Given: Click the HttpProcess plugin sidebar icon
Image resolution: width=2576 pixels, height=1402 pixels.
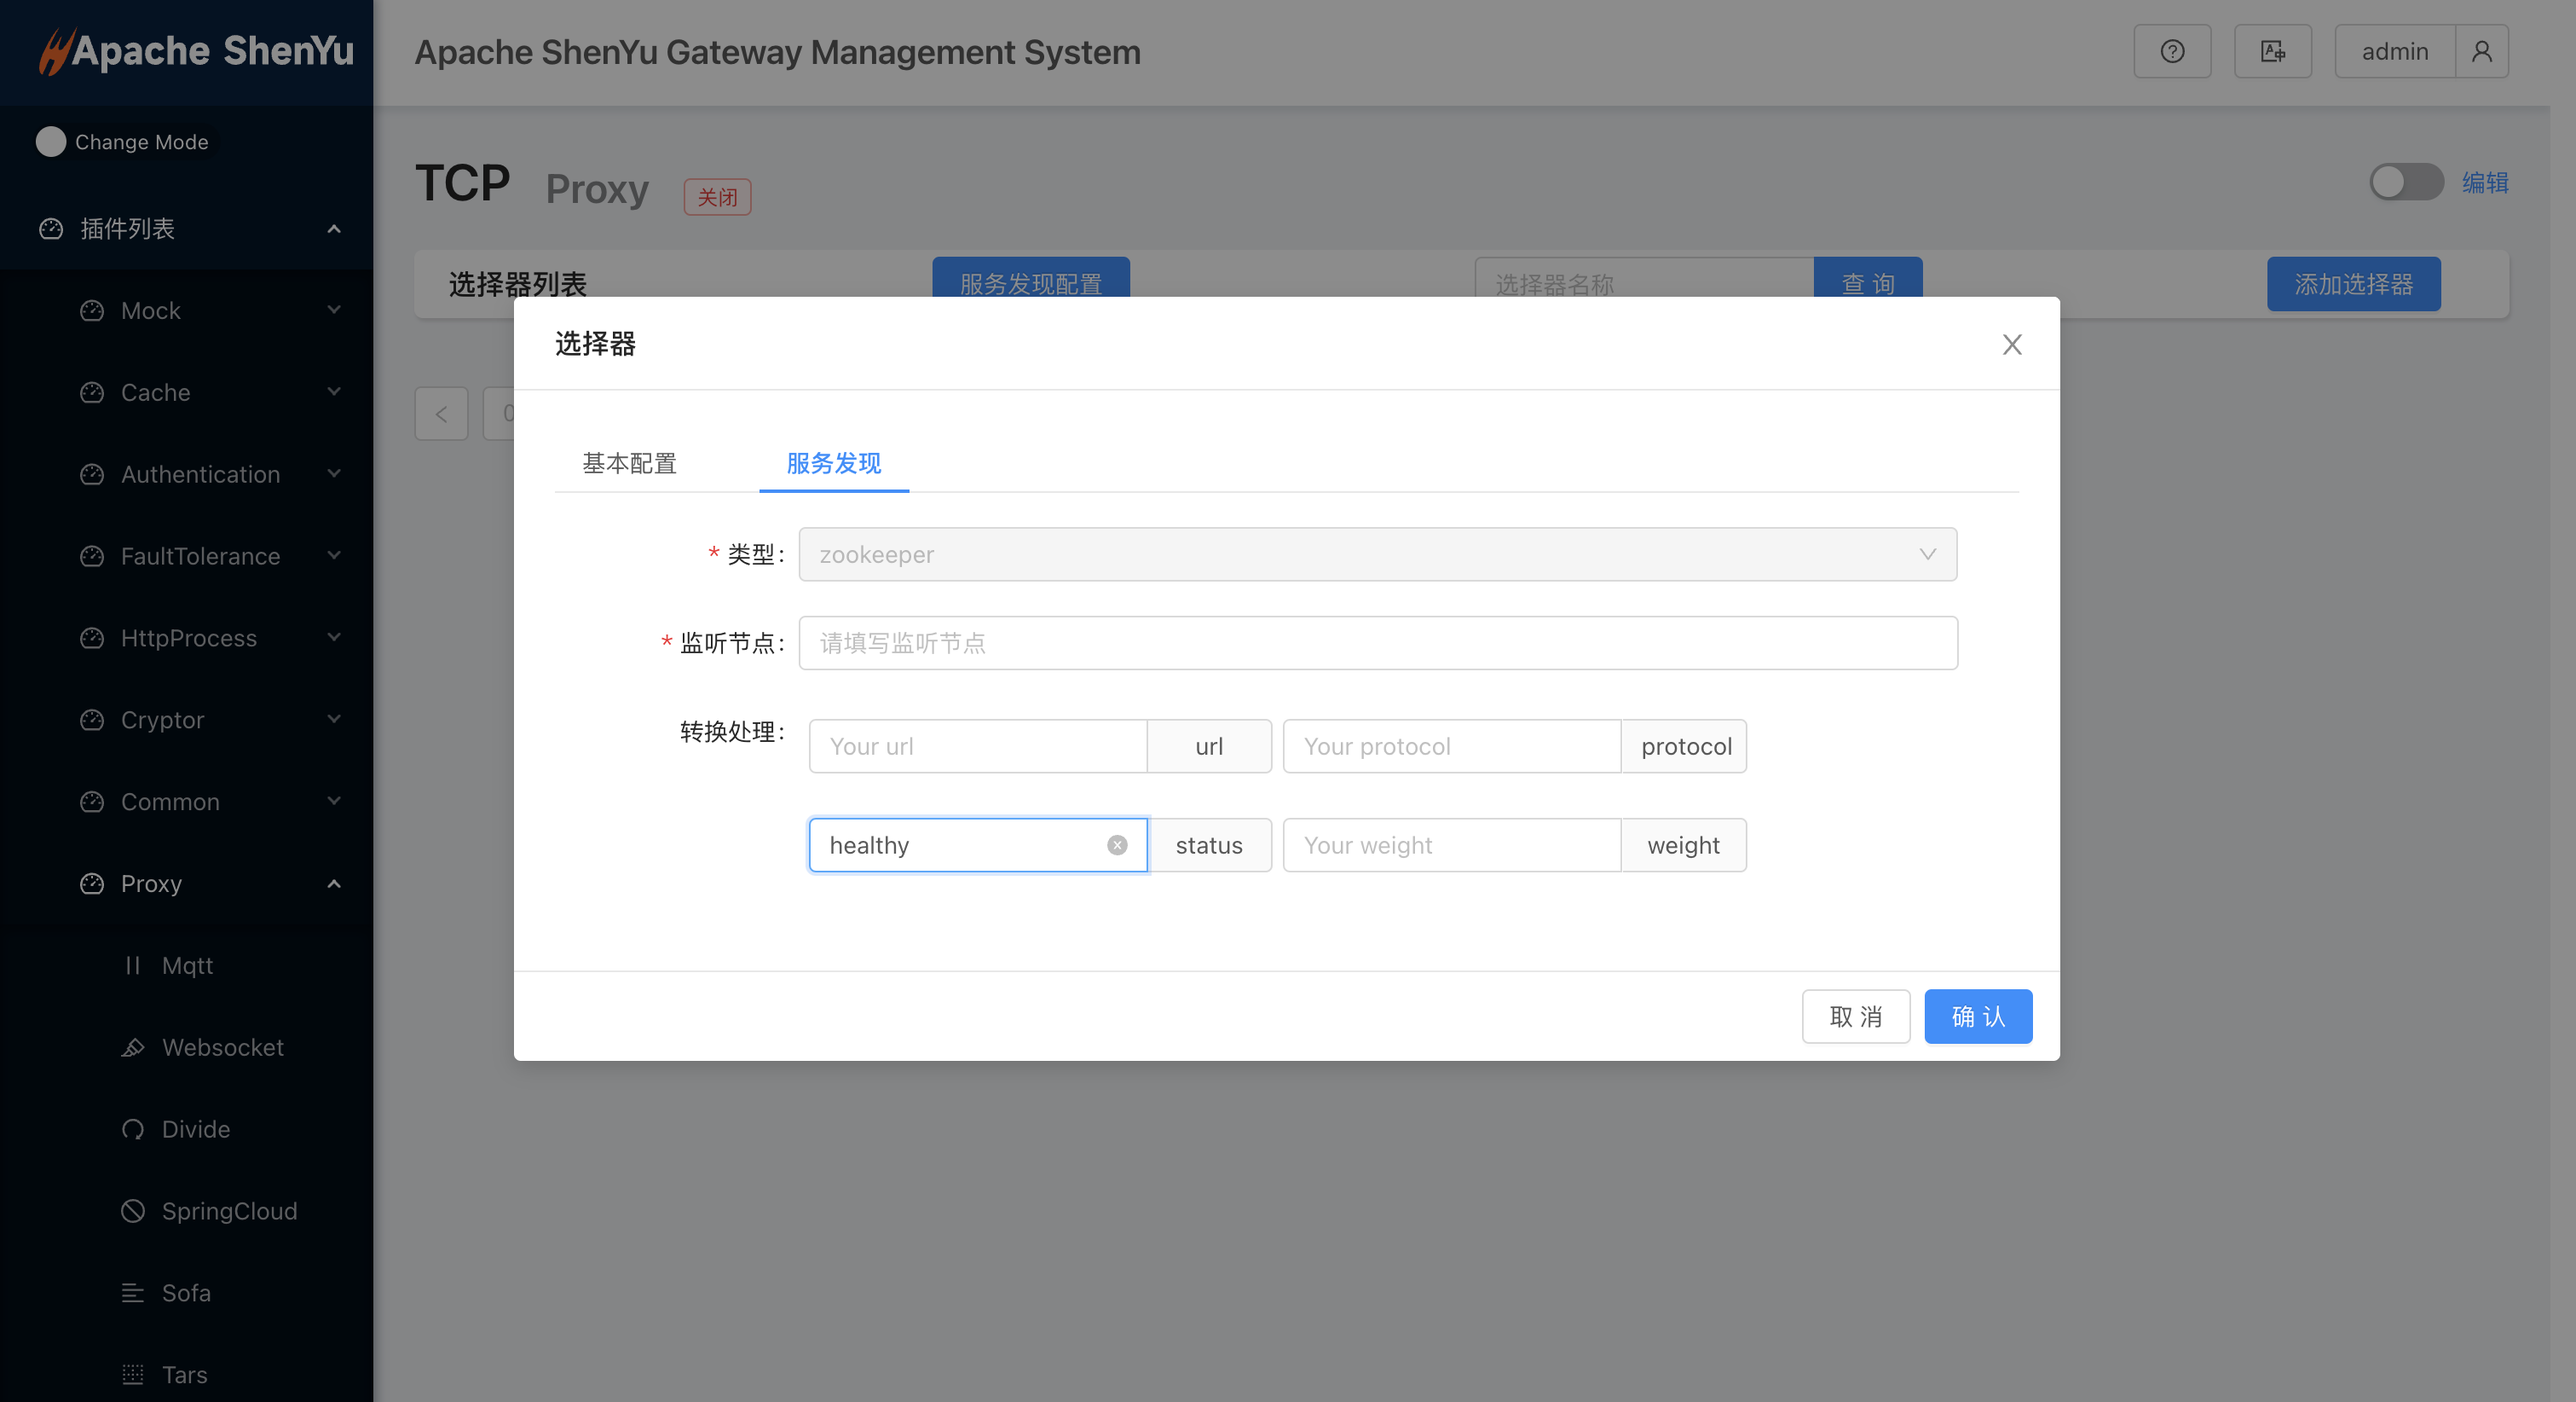Looking at the screenshot, I should (91, 637).
